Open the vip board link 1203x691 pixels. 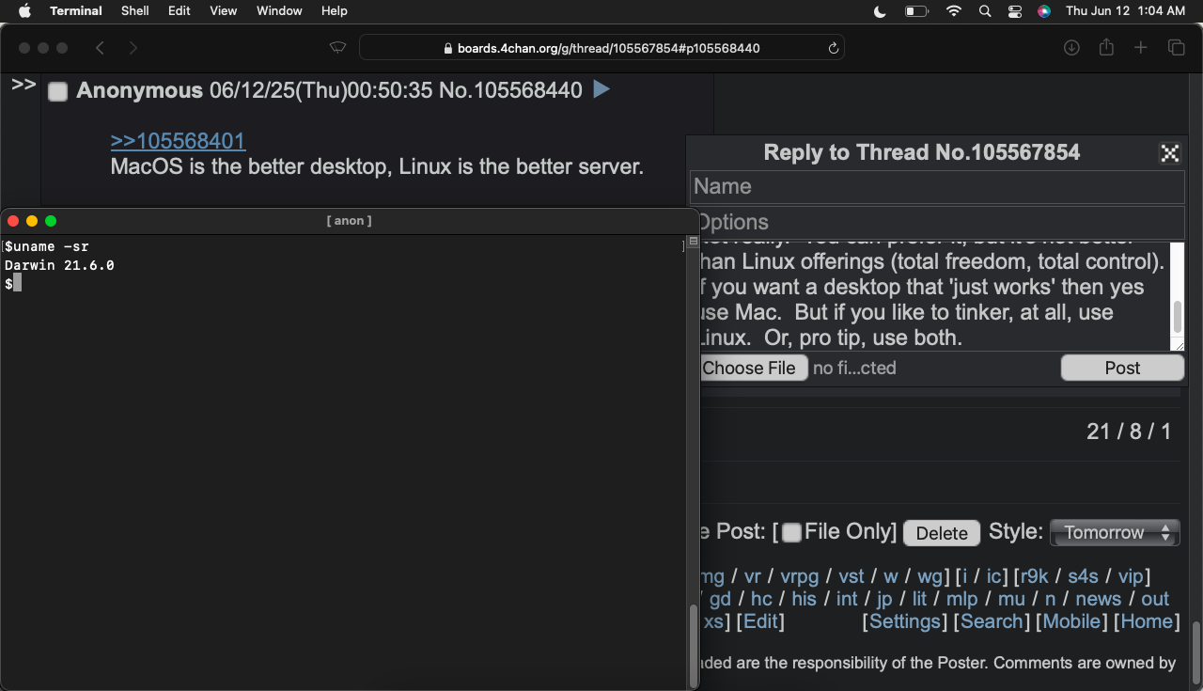pos(1130,576)
